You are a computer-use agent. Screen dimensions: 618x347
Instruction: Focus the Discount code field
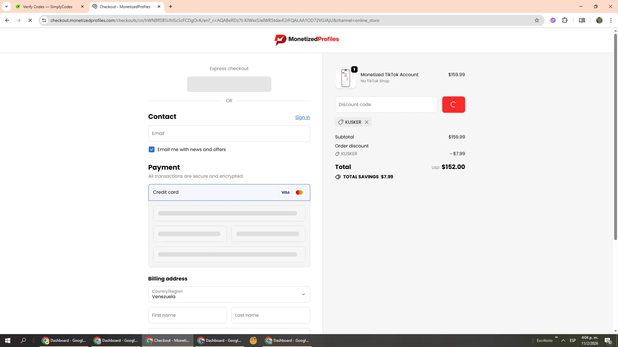[x=386, y=104]
